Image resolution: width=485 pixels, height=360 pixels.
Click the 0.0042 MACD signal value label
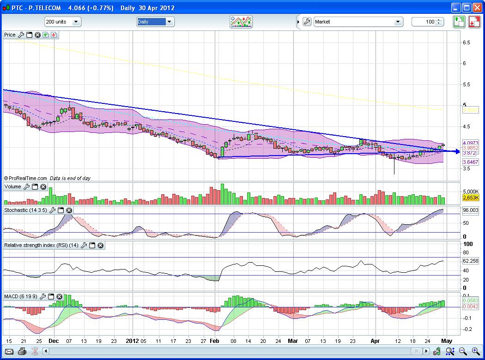pyautogui.click(x=471, y=306)
